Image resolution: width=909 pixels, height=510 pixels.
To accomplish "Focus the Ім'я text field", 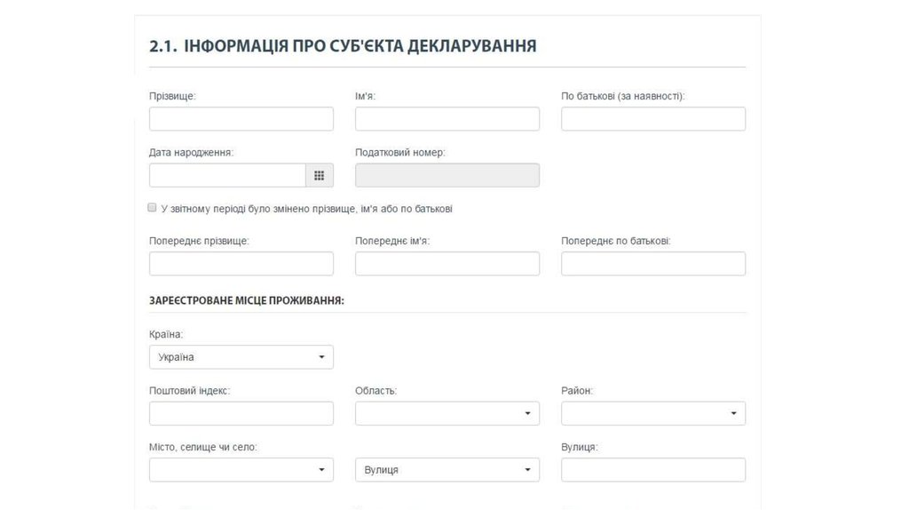I will (x=447, y=119).
